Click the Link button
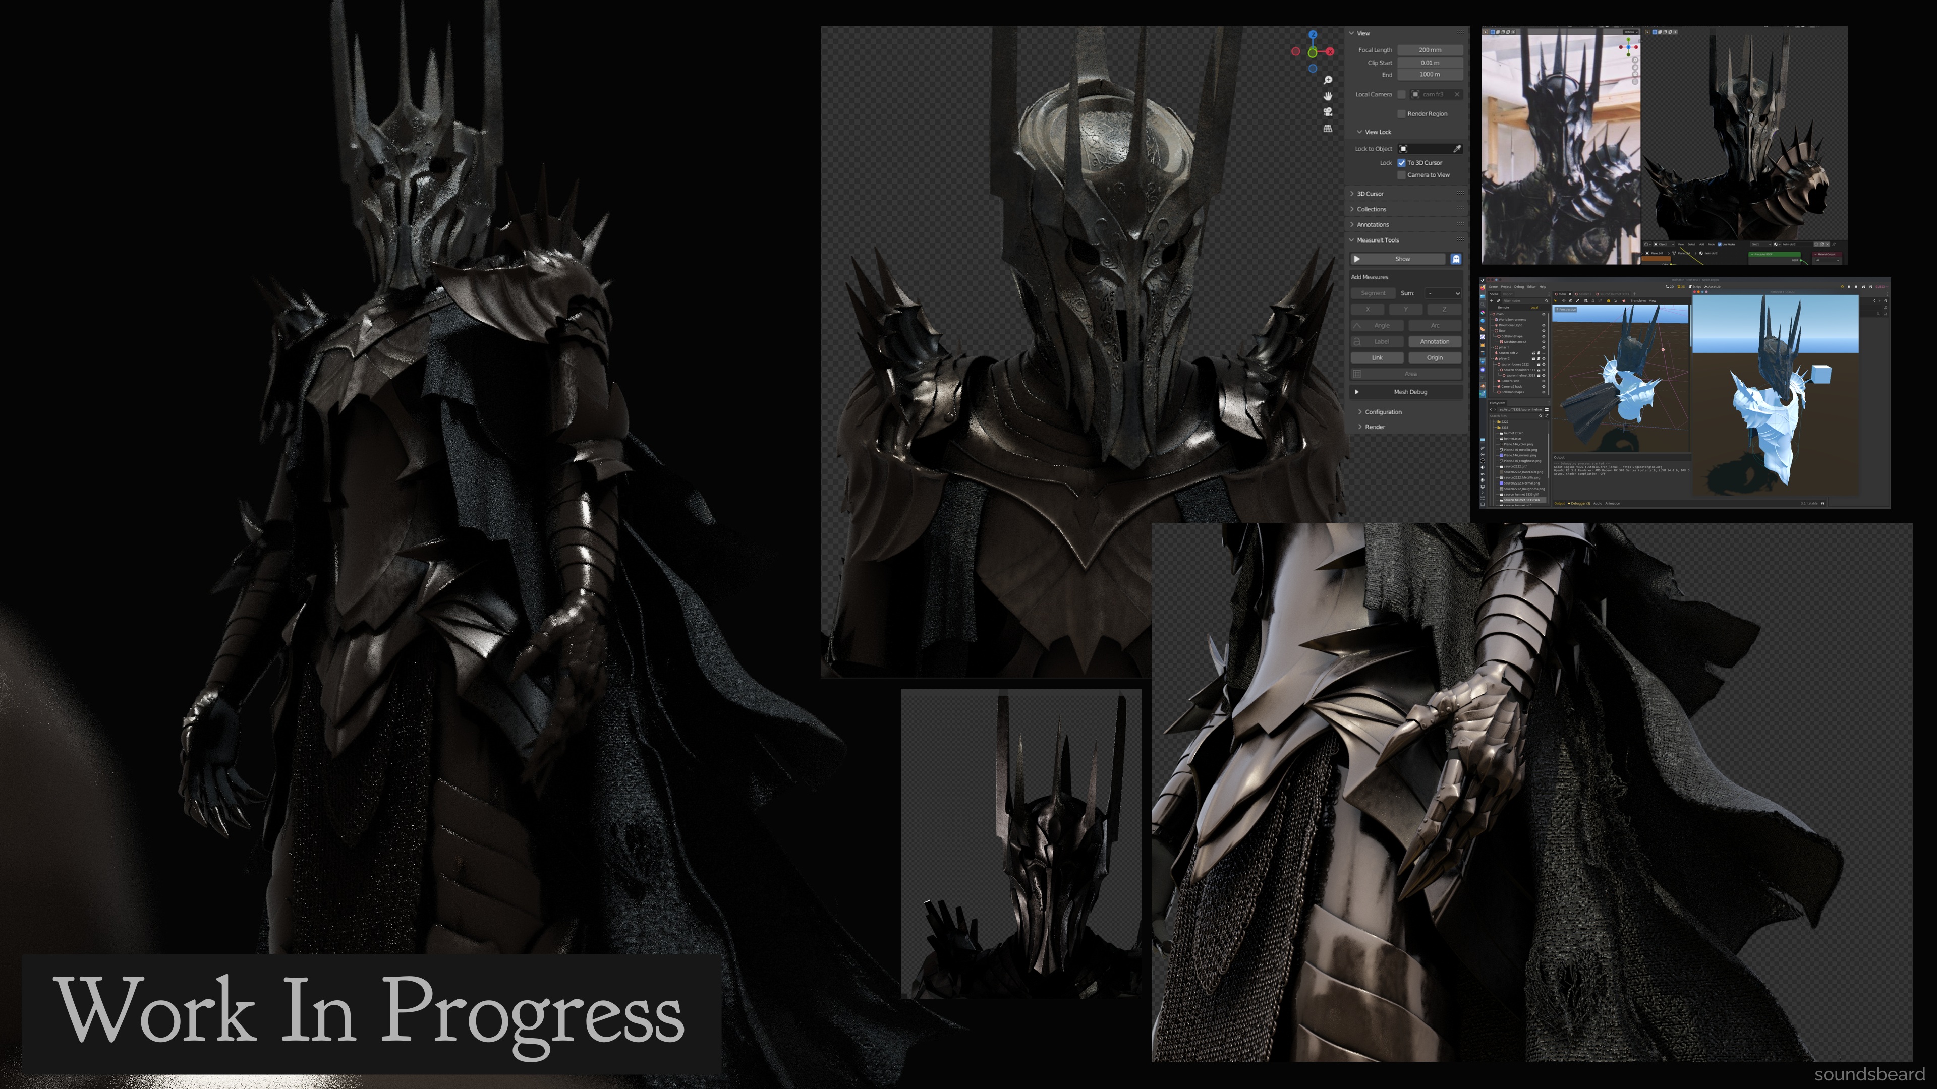The width and height of the screenshot is (1937, 1089). [x=1377, y=358]
